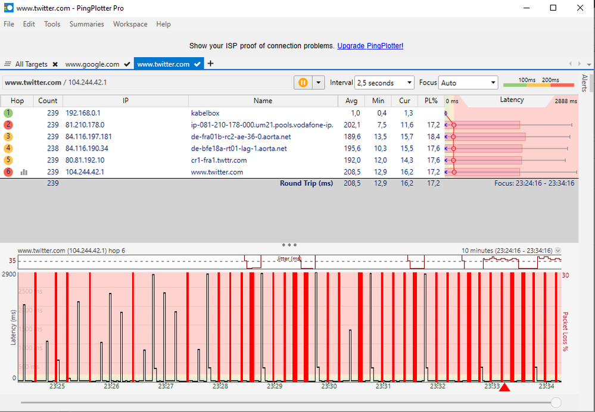Open the File menu
The image size is (595, 412).
pyautogui.click(x=9, y=24)
